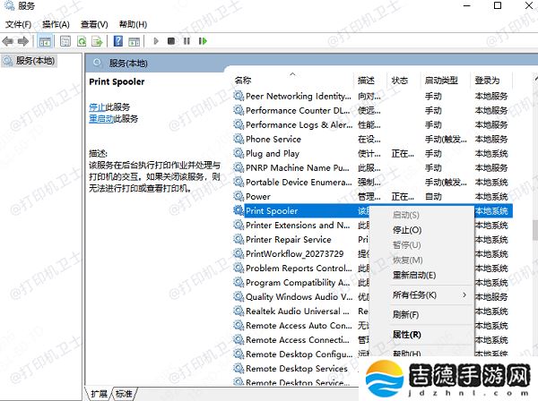Click the gear icon beside Performance Counter DL
Screen dimensions: 538x401
point(239,110)
